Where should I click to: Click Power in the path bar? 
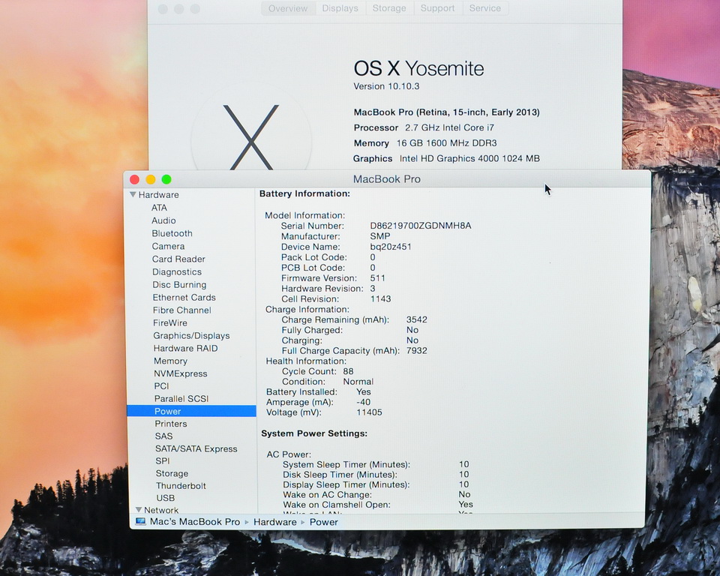point(324,522)
